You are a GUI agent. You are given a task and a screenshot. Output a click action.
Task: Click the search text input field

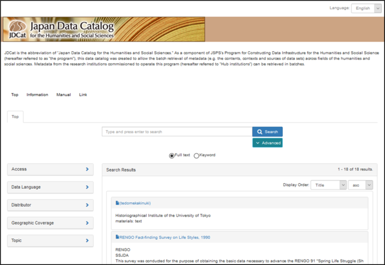click(177, 132)
